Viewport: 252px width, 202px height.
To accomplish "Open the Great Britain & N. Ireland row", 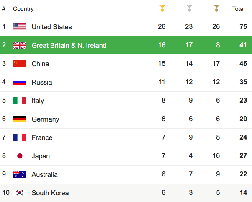I will pyautogui.click(x=126, y=45).
